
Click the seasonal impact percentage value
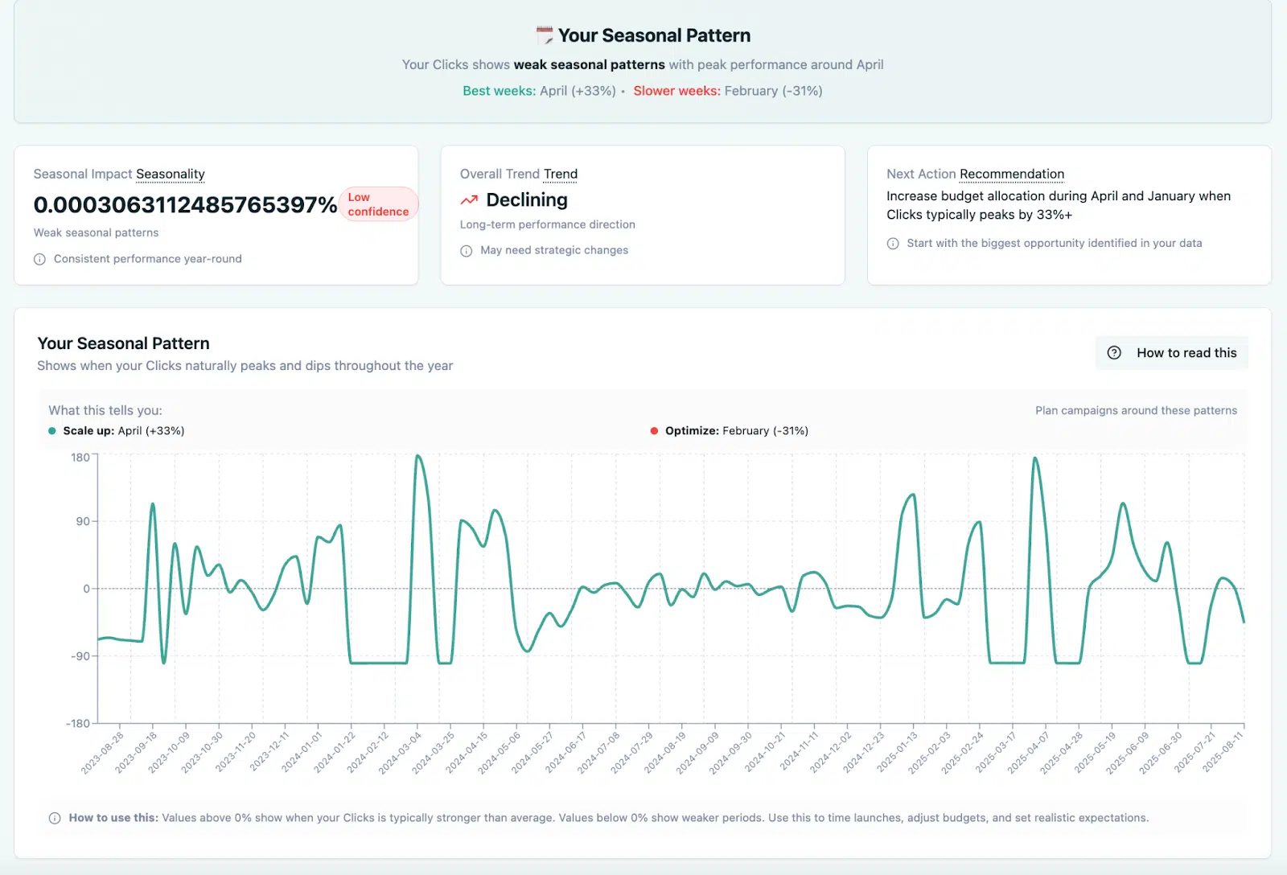tap(185, 204)
